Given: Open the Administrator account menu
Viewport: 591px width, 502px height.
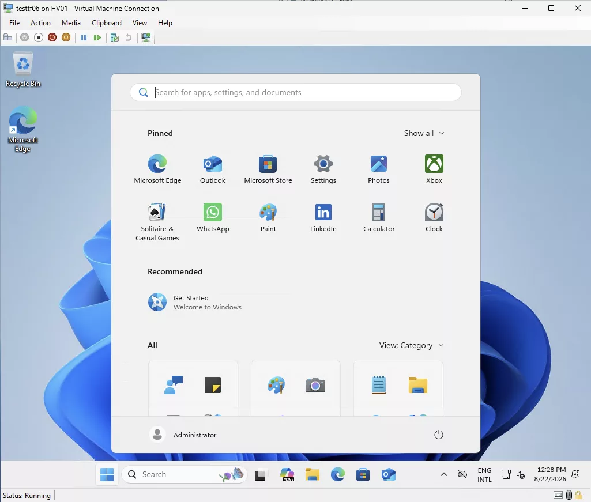Looking at the screenshot, I should 183,435.
